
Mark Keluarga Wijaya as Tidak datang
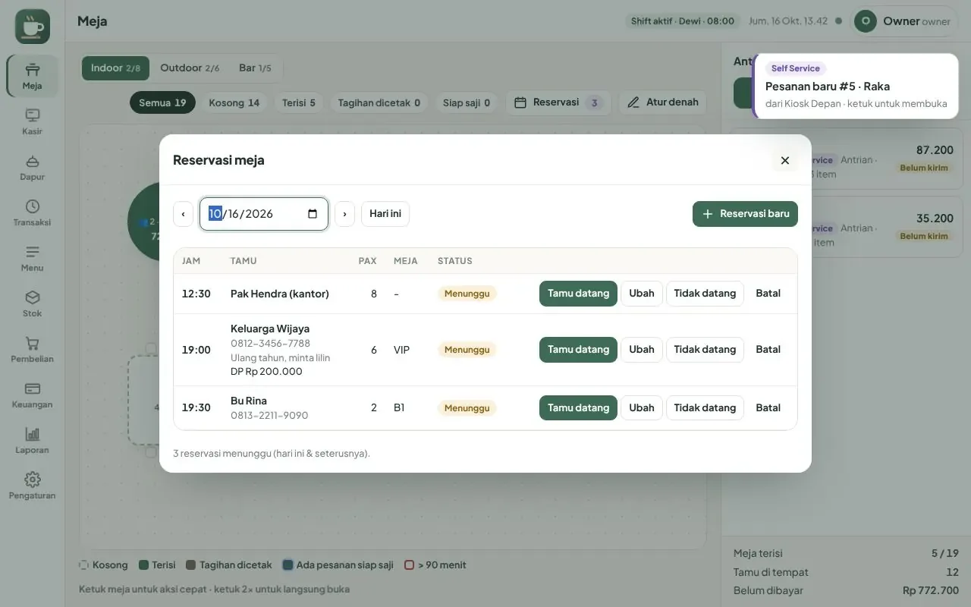[705, 350]
